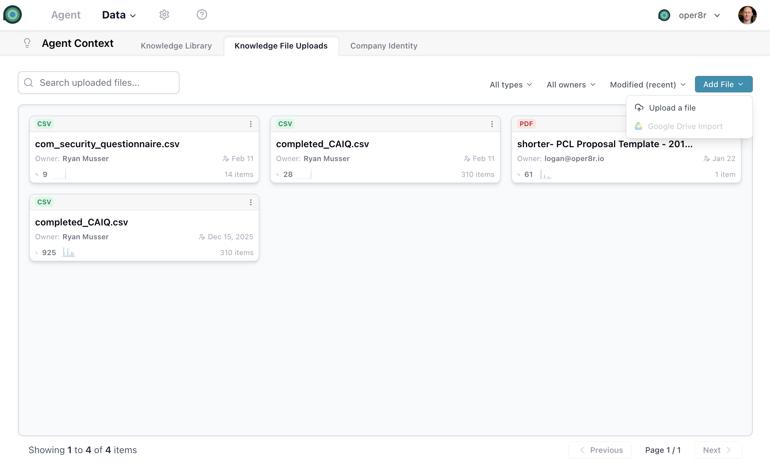Viewport: 770px width, 466px height.
Task: Click the Google Drive Import icon
Action: [639, 126]
